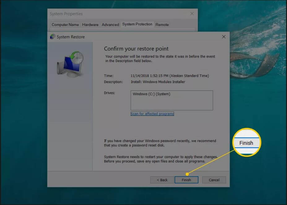Image resolution: width=287 pixels, height=205 pixels.
Task: Click the Back button
Action: (162, 180)
